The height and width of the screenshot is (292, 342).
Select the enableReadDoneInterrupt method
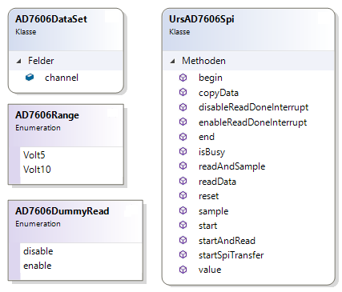[252, 122]
